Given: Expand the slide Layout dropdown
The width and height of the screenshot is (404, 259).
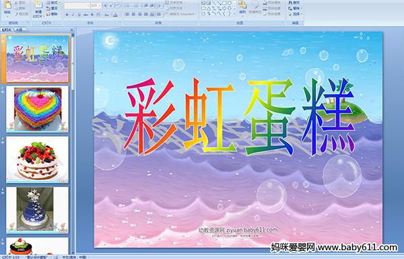Looking at the screenshot, I should coord(53,3).
